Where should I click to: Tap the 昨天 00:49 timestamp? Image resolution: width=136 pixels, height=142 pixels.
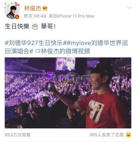[x=35, y=16]
